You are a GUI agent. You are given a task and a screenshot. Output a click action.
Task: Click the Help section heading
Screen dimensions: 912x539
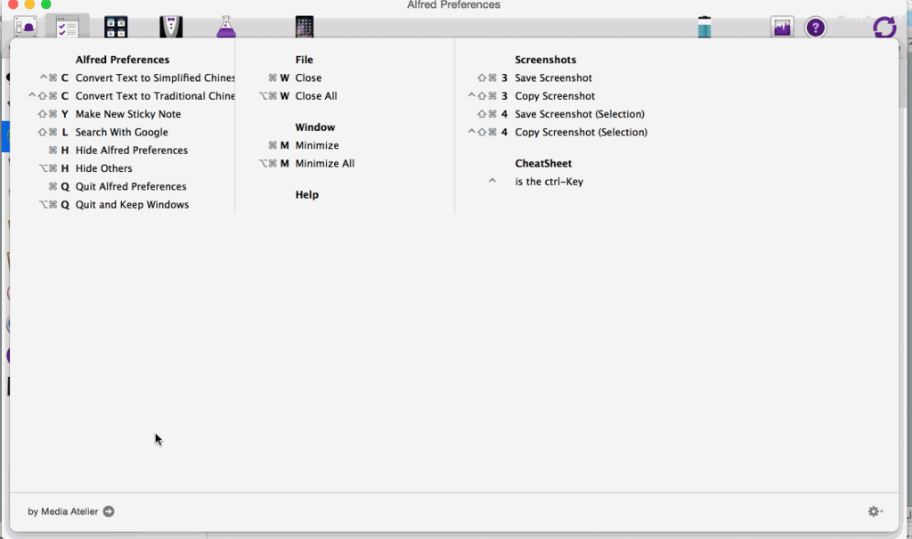[x=306, y=194]
